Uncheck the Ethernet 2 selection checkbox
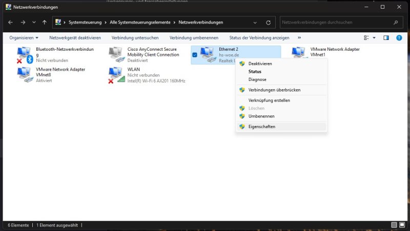This screenshot has width=410, height=231. [x=195, y=55]
